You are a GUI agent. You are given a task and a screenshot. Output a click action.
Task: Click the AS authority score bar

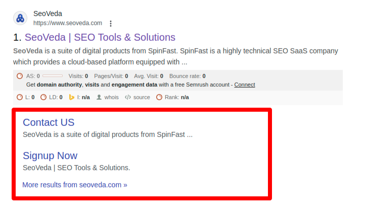pyautogui.click(x=53, y=76)
